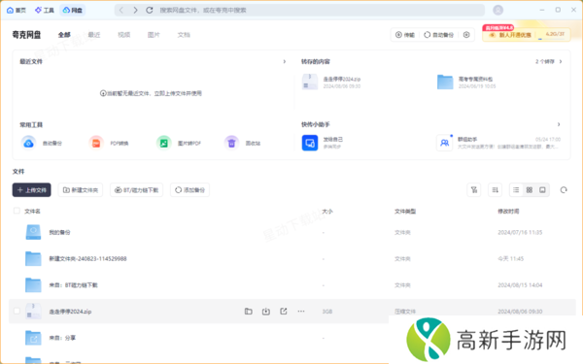Click the 来自：分享 shared folder icon
The height and width of the screenshot is (364, 583).
(33, 338)
